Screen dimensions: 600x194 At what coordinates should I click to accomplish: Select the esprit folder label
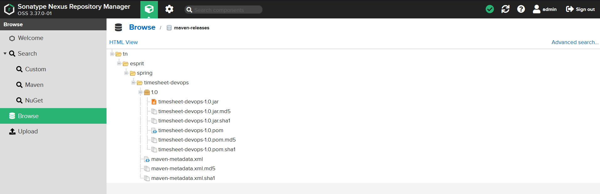pyautogui.click(x=137, y=63)
